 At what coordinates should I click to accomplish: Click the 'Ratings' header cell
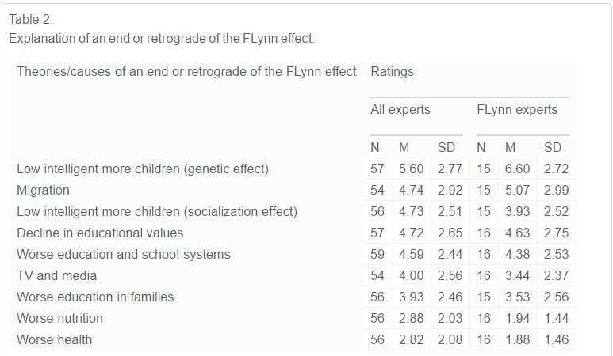tap(392, 72)
